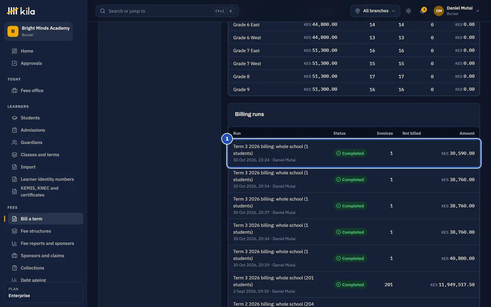
Task: Click the Grade 7 West row label
Action: tap(247, 63)
